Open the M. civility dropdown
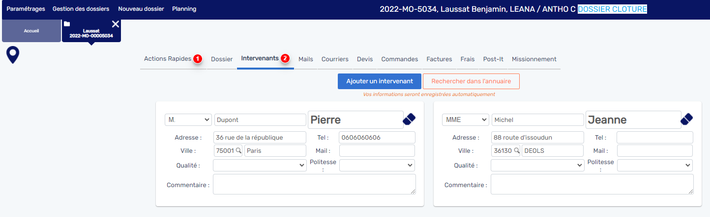Image resolution: width=710 pixels, height=217 pixels. pos(188,120)
